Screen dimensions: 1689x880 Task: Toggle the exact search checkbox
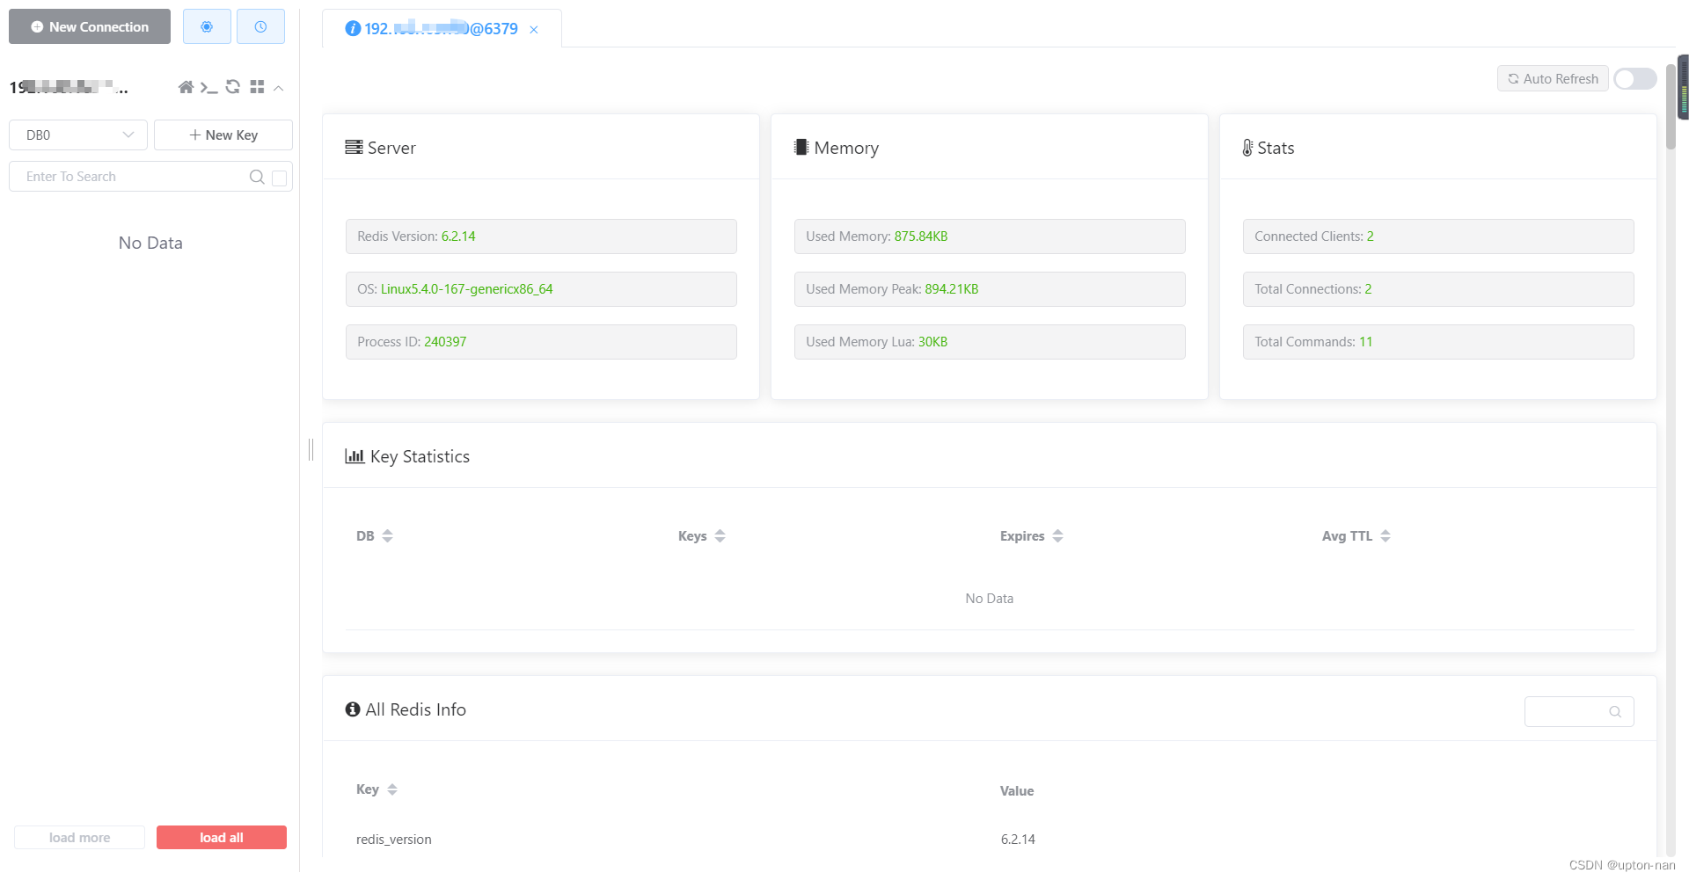tap(280, 178)
